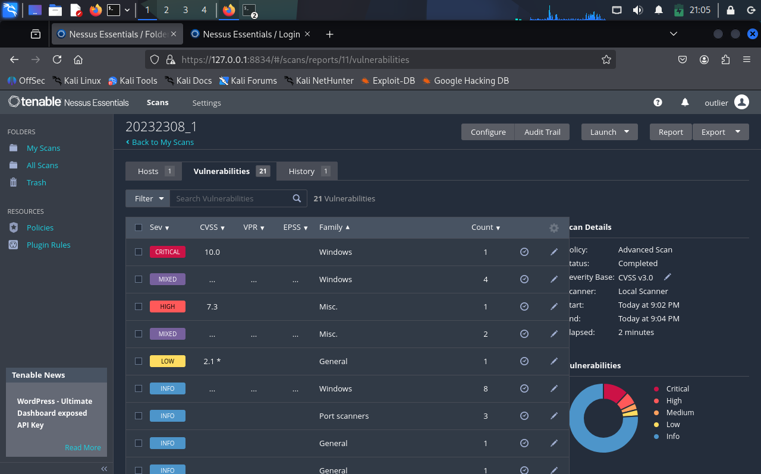Open the file manager icon in taskbar
761x474 pixels.
(x=55, y=10)
